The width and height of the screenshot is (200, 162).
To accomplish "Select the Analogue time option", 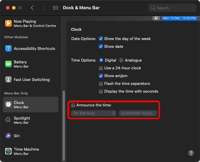I will (121, 60).
